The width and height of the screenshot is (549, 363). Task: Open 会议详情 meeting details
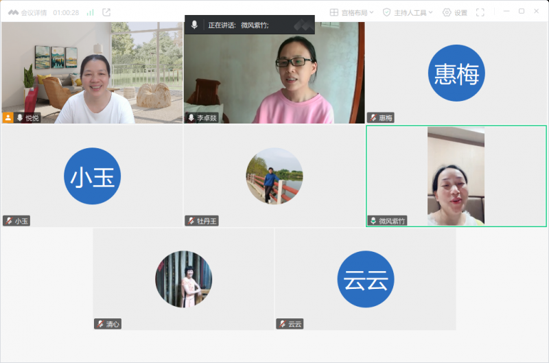tap(34, 12)
